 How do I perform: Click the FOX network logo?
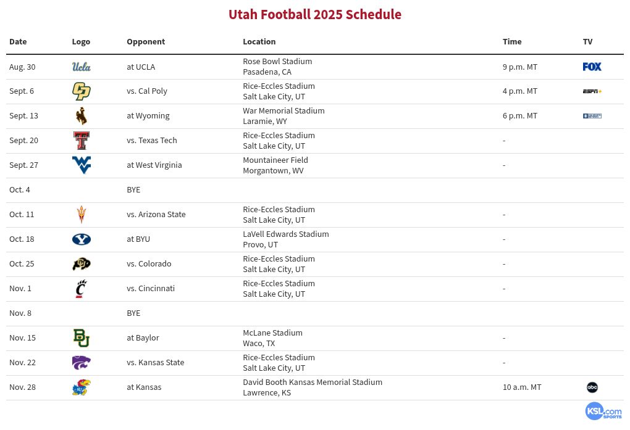point(592,67)
